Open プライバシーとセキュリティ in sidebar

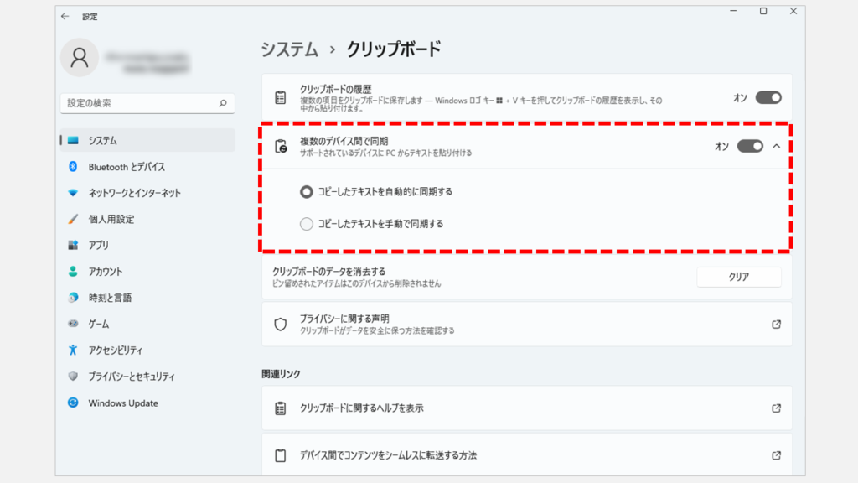[132, 377]
